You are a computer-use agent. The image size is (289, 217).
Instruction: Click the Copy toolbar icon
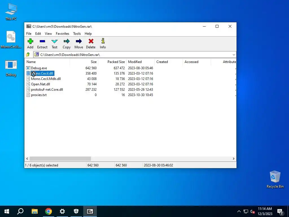tap(67, 44)
